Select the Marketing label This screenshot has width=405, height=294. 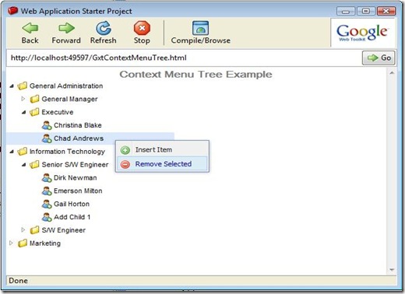pos(45,243)
